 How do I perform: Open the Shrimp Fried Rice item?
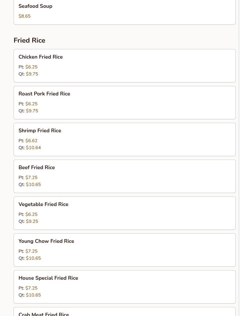pyautogui.click(x=40, y=131)
